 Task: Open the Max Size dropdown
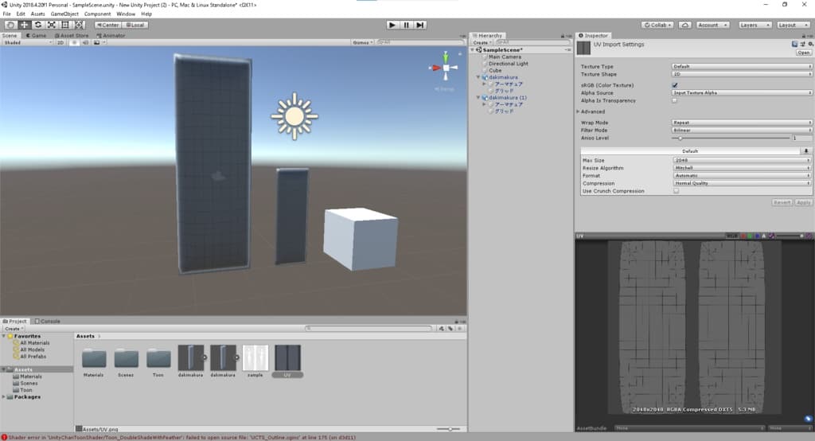(x=742, y=161)
